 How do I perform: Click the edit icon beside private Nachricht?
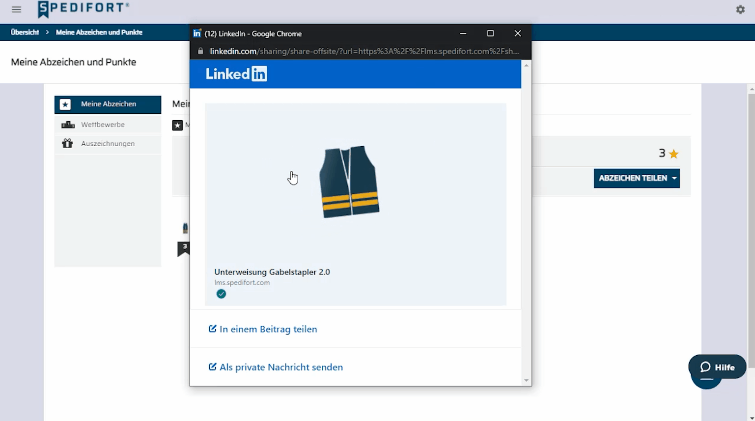point(212,367)
